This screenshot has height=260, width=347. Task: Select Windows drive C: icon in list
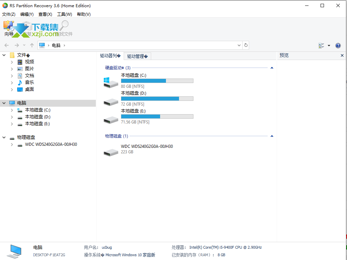point(111,83)
